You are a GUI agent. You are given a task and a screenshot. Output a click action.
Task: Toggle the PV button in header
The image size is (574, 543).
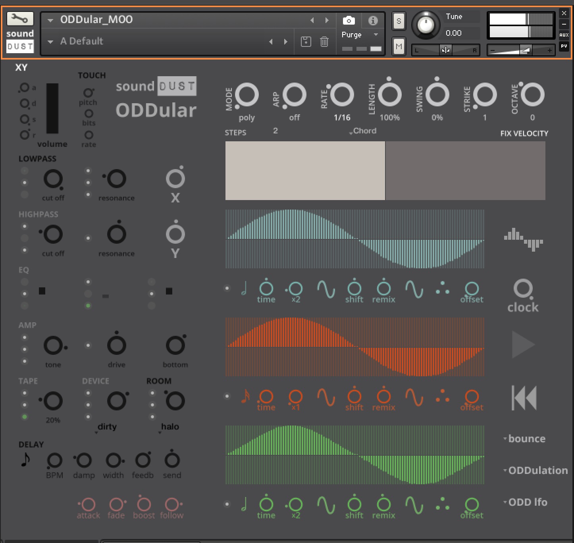point(564,46)
